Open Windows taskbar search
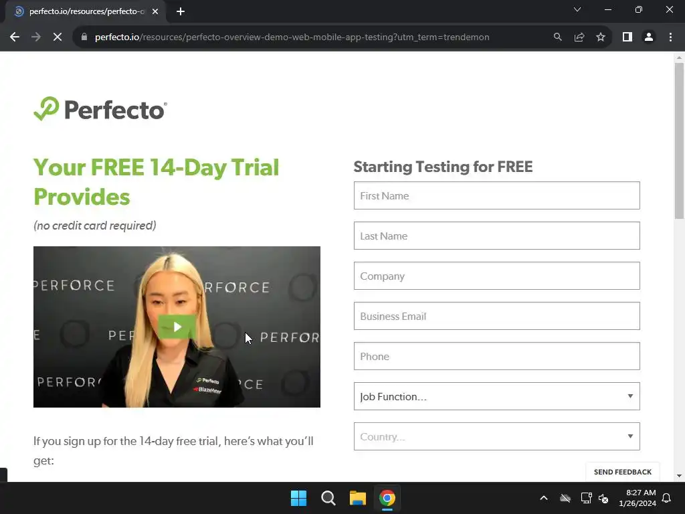 328,498
